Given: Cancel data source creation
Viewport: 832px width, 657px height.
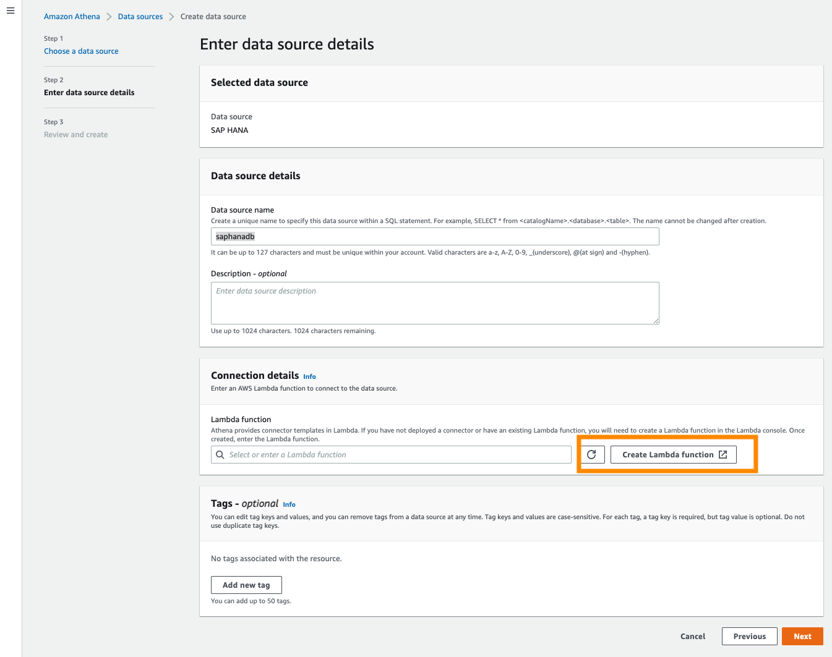Looking at the screenshot, I should pyautogui.click(x=693, y=637).
